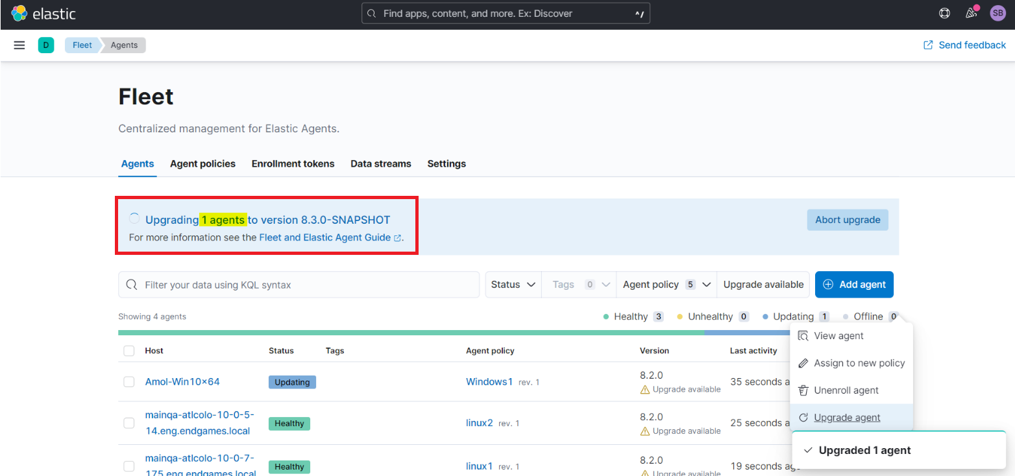Open the Status filter dropdown
Screen dimensions: 1015x476
click(513, 284)
